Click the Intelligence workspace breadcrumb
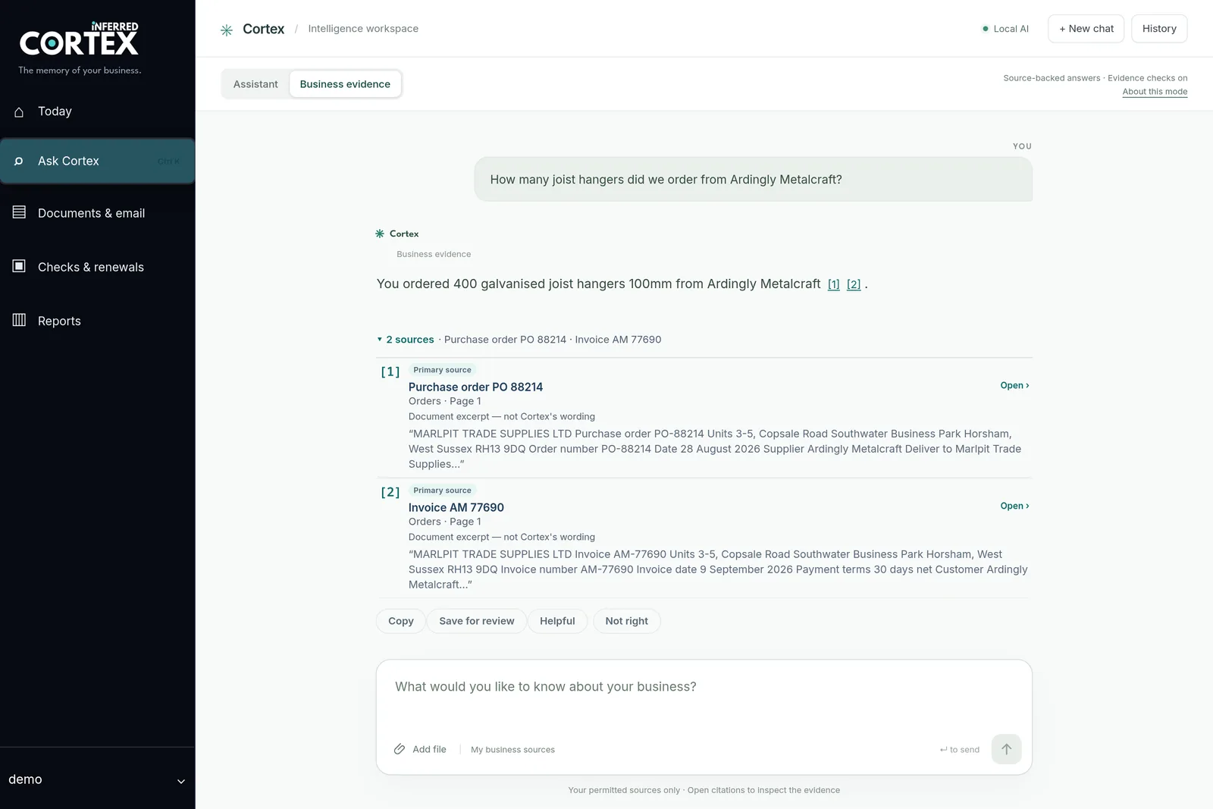Screen dimensions: 1213x809 pyautogui.click(x=363, y=29)
